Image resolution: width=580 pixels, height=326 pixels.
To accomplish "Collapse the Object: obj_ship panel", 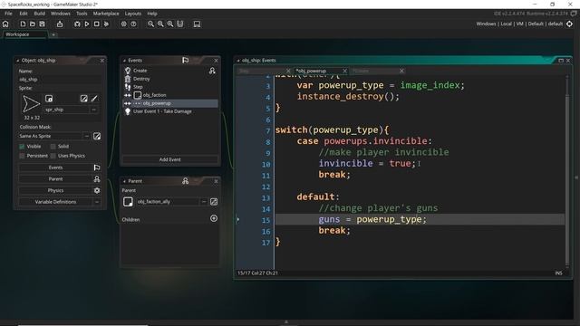I will (x=17, y=61).
